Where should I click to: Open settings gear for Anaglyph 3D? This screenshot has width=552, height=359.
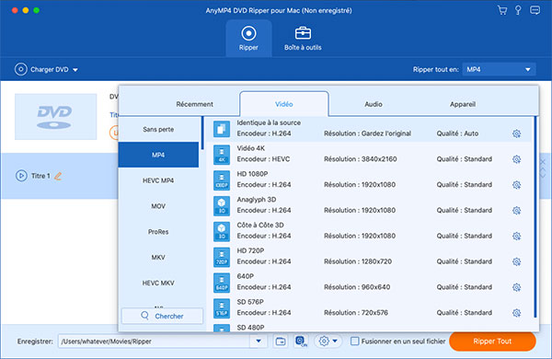coord(516,210)
